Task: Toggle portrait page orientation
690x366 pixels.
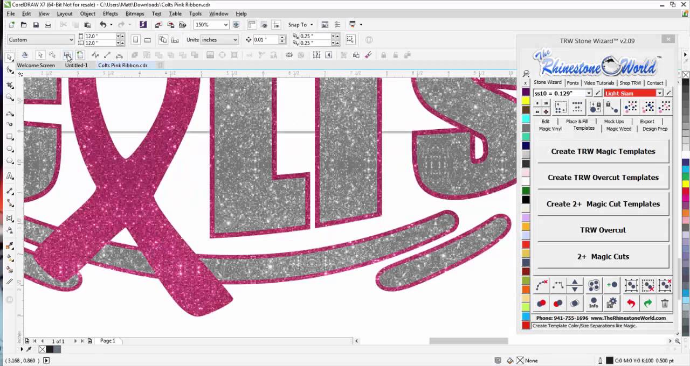Action: pyautogui.click(x=135, y=40)
